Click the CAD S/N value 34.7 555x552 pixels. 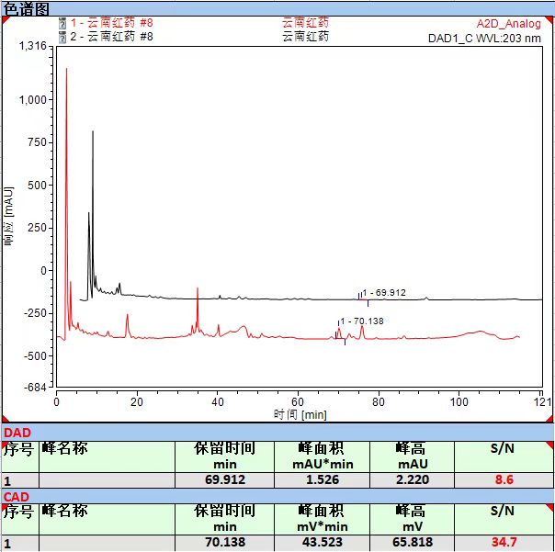click(504, 543)
